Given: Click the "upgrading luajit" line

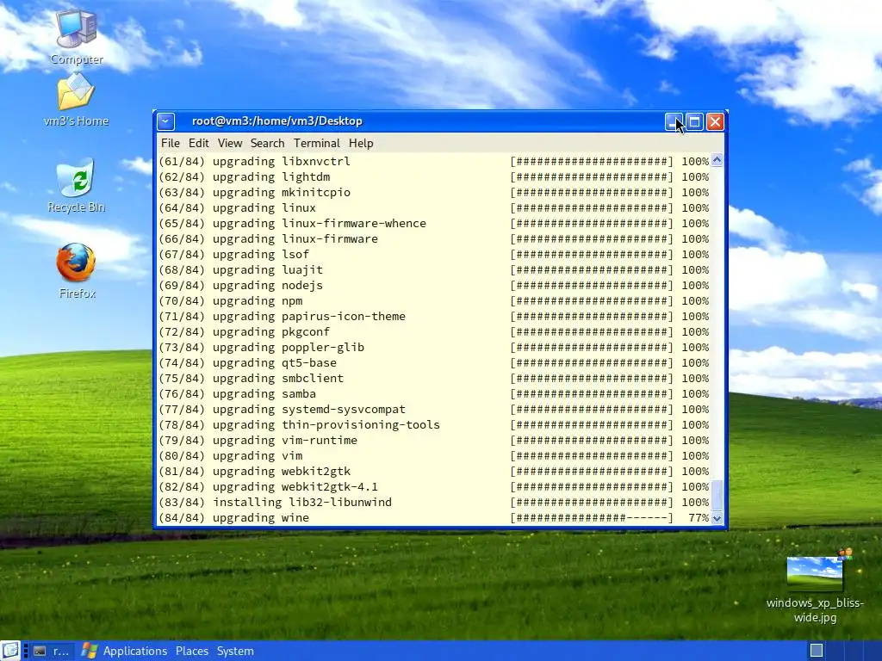Looking at the screenshot, I should [x=434, y=269].
